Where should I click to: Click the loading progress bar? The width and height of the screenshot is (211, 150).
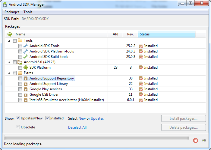[x=96, y=138]
